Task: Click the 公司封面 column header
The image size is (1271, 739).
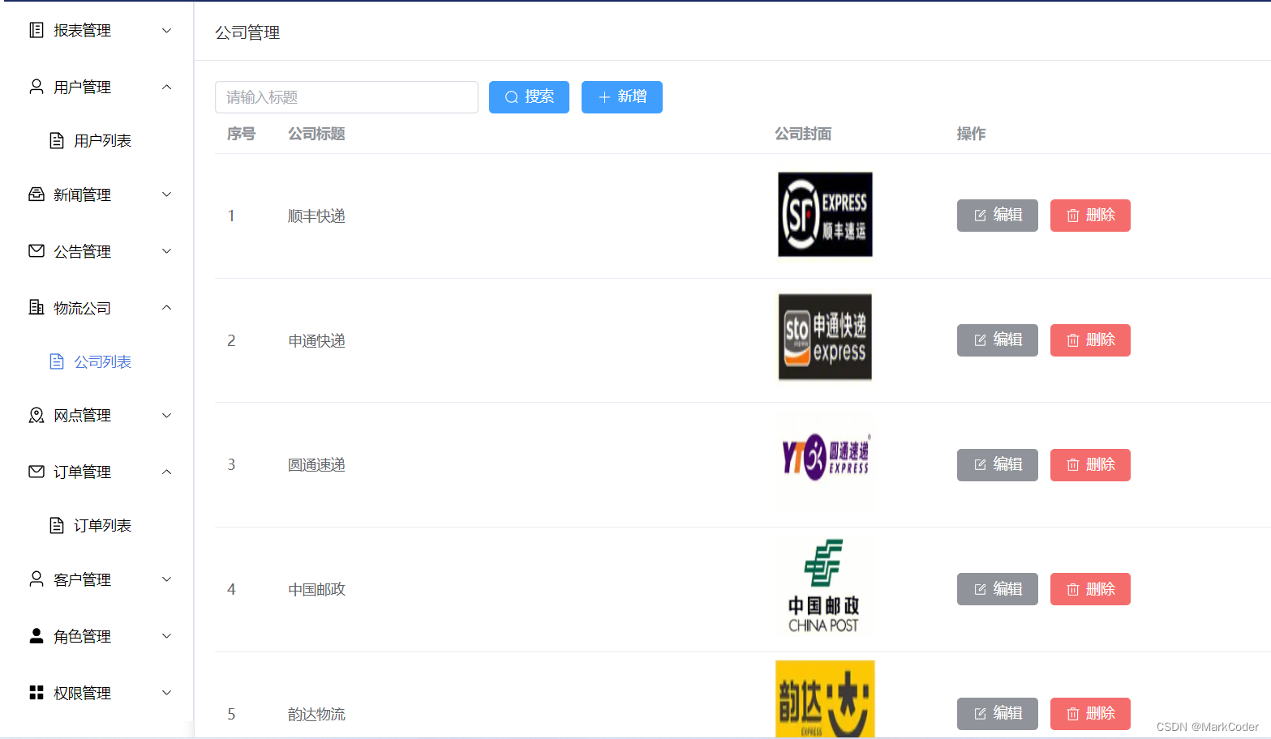Action: [803, 134]
